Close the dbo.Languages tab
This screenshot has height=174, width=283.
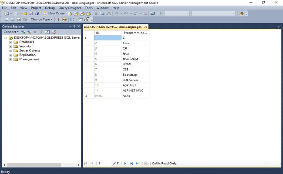[x=146, y=27]
